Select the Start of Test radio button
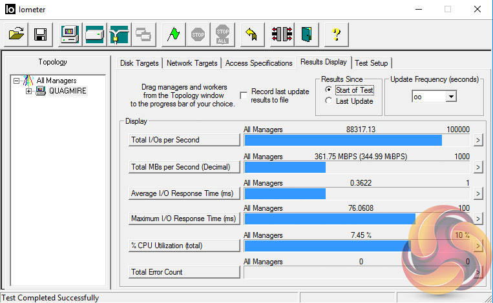The height and width of the screenshot is (303, 493). click(x=329, y=90)
